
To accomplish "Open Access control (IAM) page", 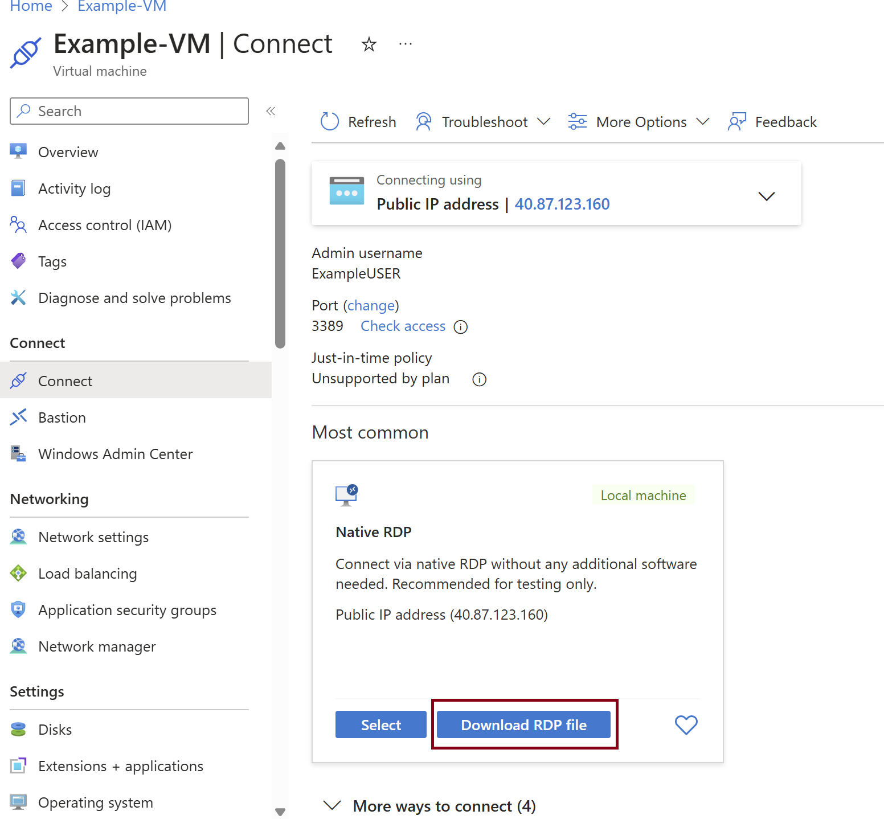I will click(x=104, y=225).
